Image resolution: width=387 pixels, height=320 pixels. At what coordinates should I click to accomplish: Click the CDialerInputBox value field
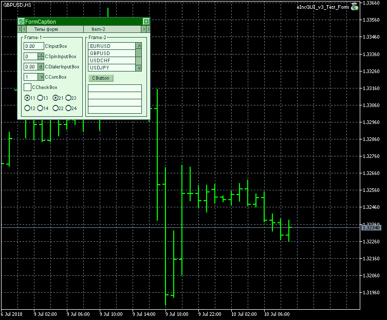click(31, 67)
